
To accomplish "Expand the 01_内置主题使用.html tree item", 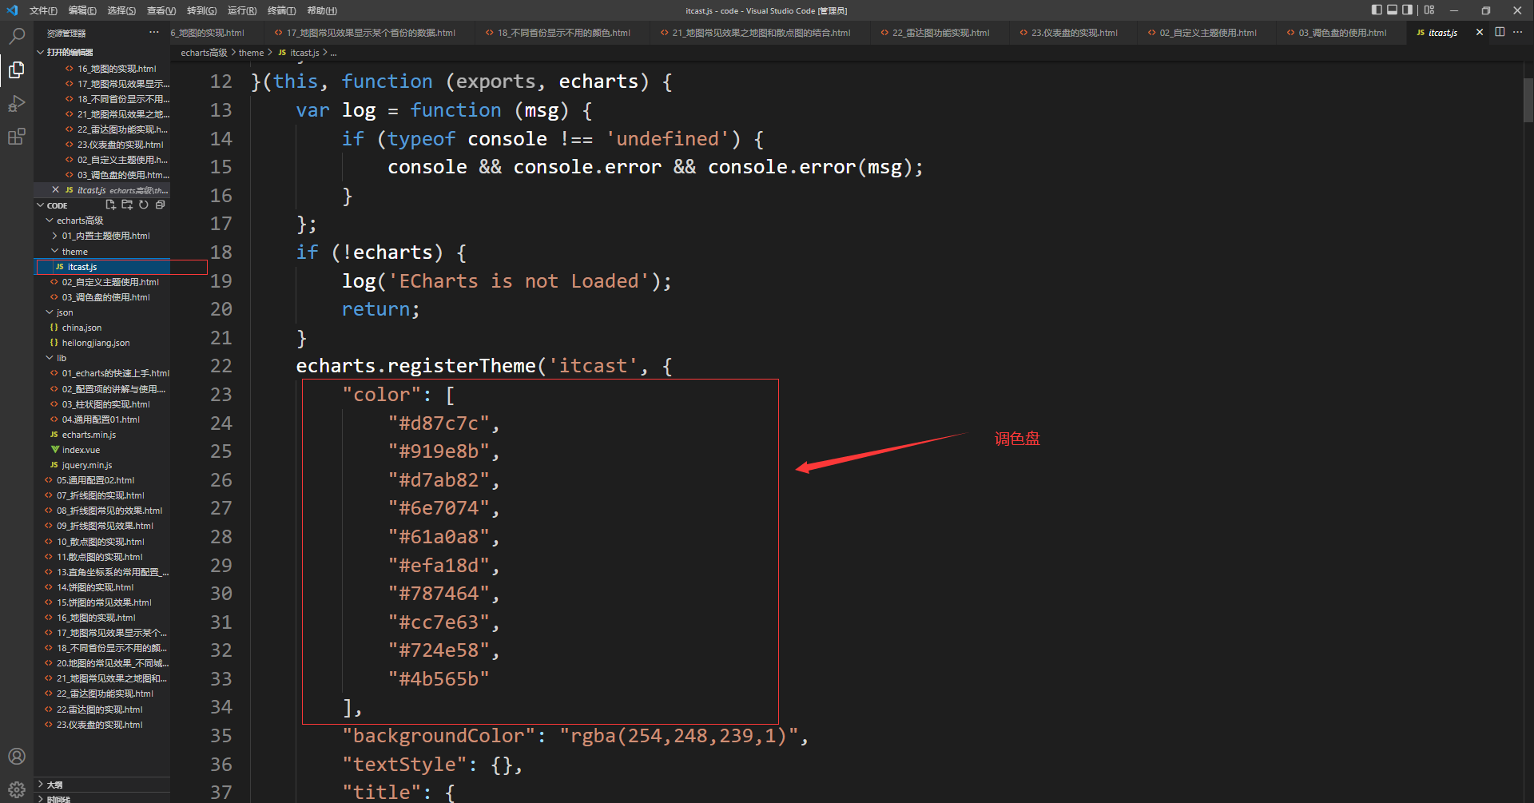I will point(102,237).
